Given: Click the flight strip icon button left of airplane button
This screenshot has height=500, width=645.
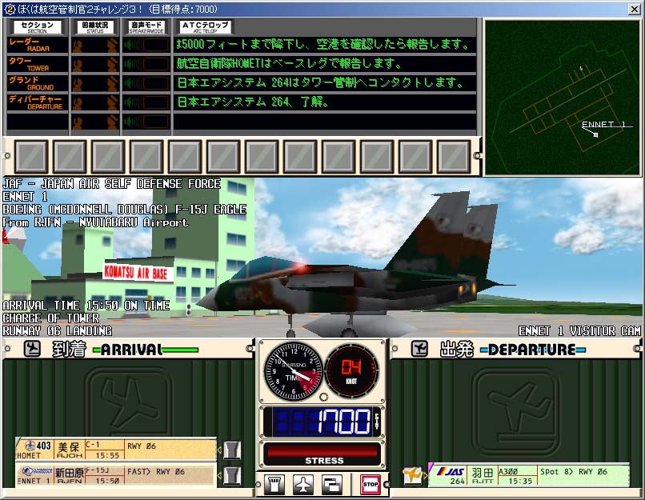Looking at the screenshot, I should [x=274, y=484].
